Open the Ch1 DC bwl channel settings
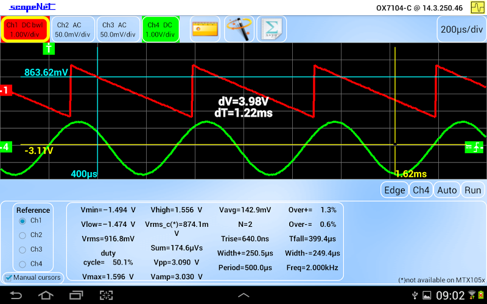The image size is (487, 304). (x=25, y=29)
